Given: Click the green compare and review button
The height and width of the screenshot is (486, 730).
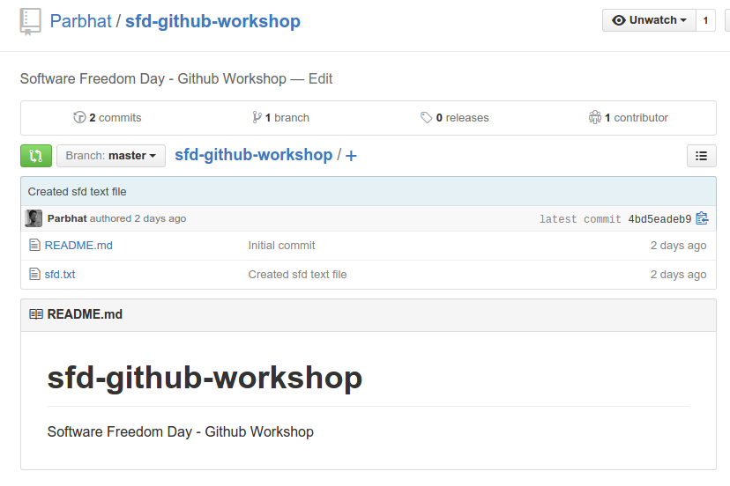Looking at the screenshot, I should [36, 155].
